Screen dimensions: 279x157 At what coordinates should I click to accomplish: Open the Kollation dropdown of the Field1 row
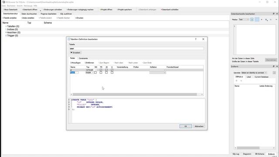coord(158,73)
